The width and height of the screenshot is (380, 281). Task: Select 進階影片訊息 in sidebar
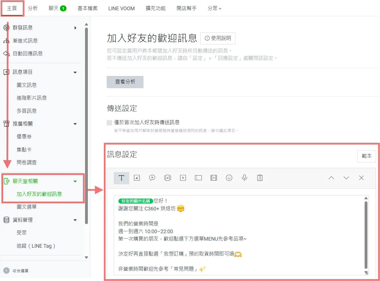pyautogui.click(x=32, y=98)
